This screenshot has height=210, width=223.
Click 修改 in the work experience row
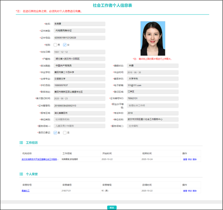point(190,159)
